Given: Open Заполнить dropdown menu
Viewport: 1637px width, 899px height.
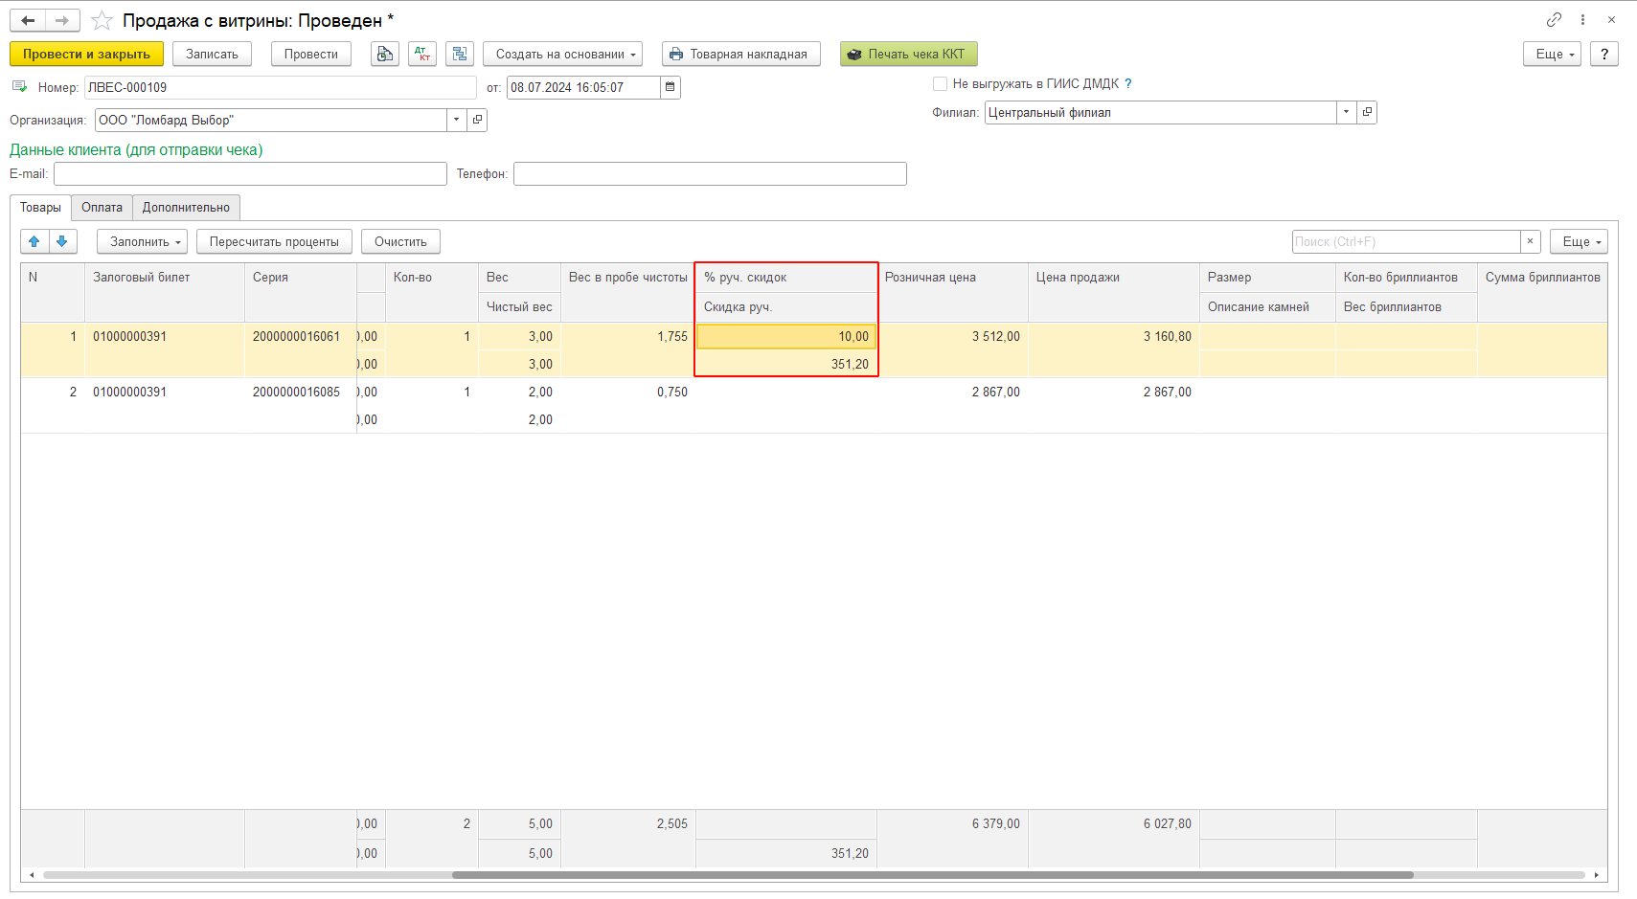Looking at the screenshot, I should pyautogui.click(x=142, y=241).
